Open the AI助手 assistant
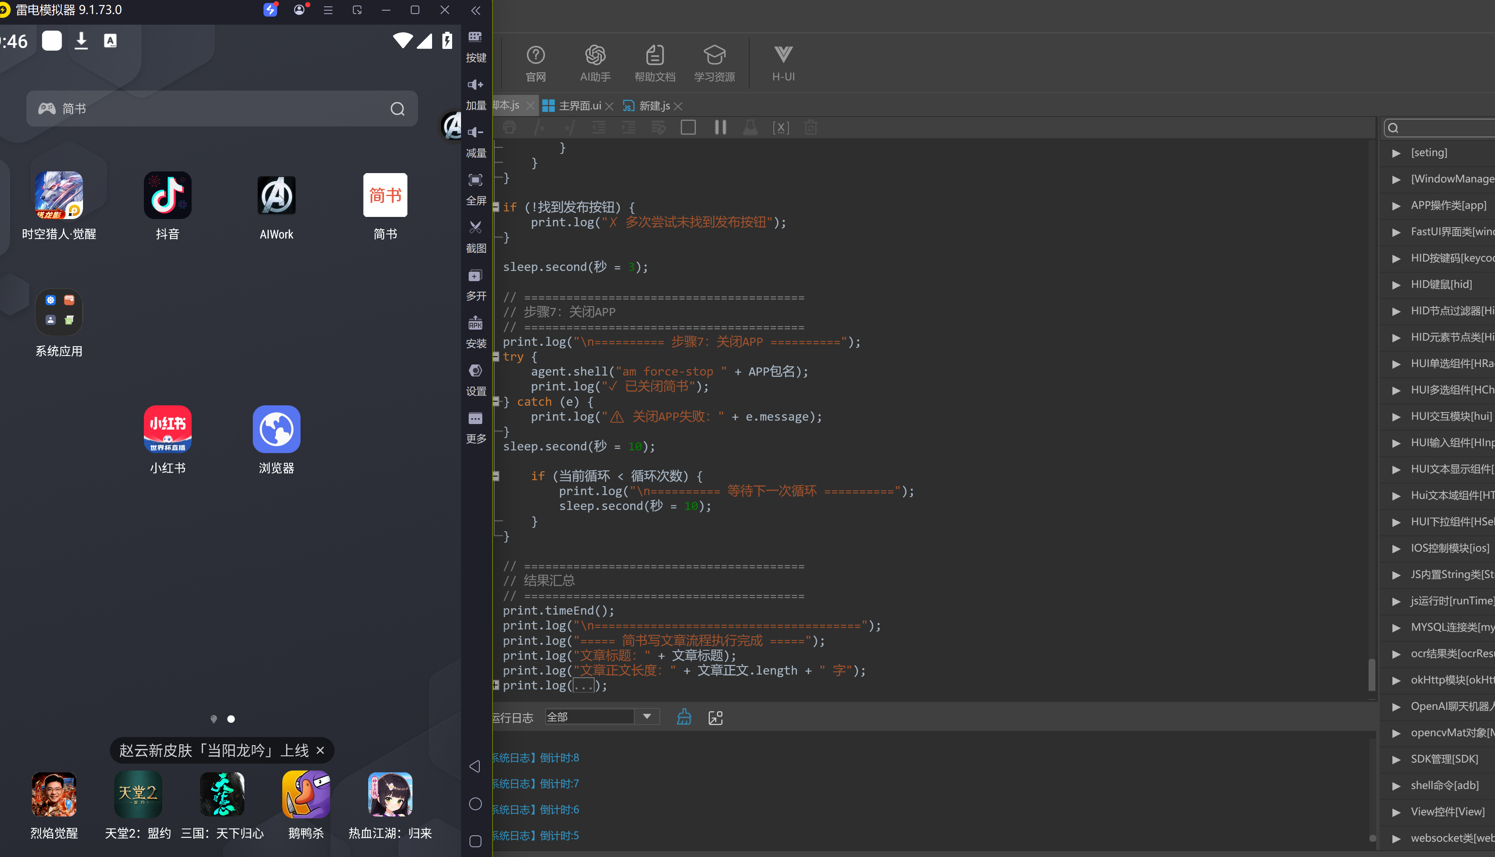This screenshot has height=857, width=1495. click(x=595, y=63)
